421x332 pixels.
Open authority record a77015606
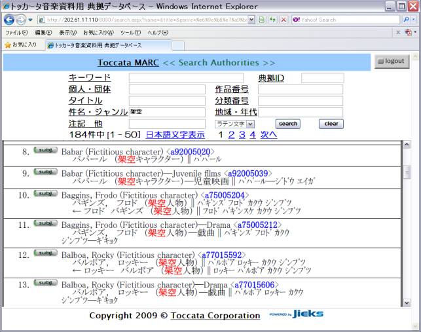[255, 285]
